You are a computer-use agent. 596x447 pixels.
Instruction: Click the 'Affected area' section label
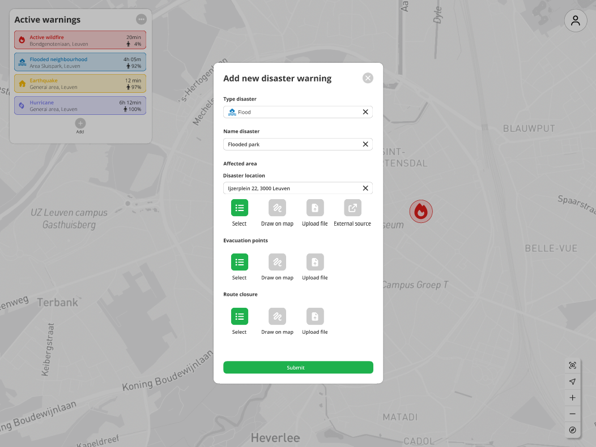click(x=240, y=164)
